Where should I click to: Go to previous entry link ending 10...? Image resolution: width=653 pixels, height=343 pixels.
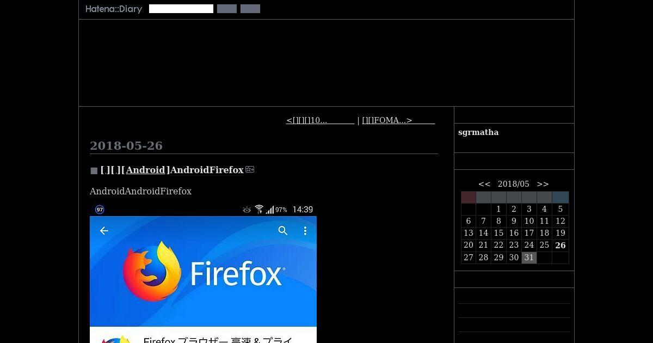[320, 120]
